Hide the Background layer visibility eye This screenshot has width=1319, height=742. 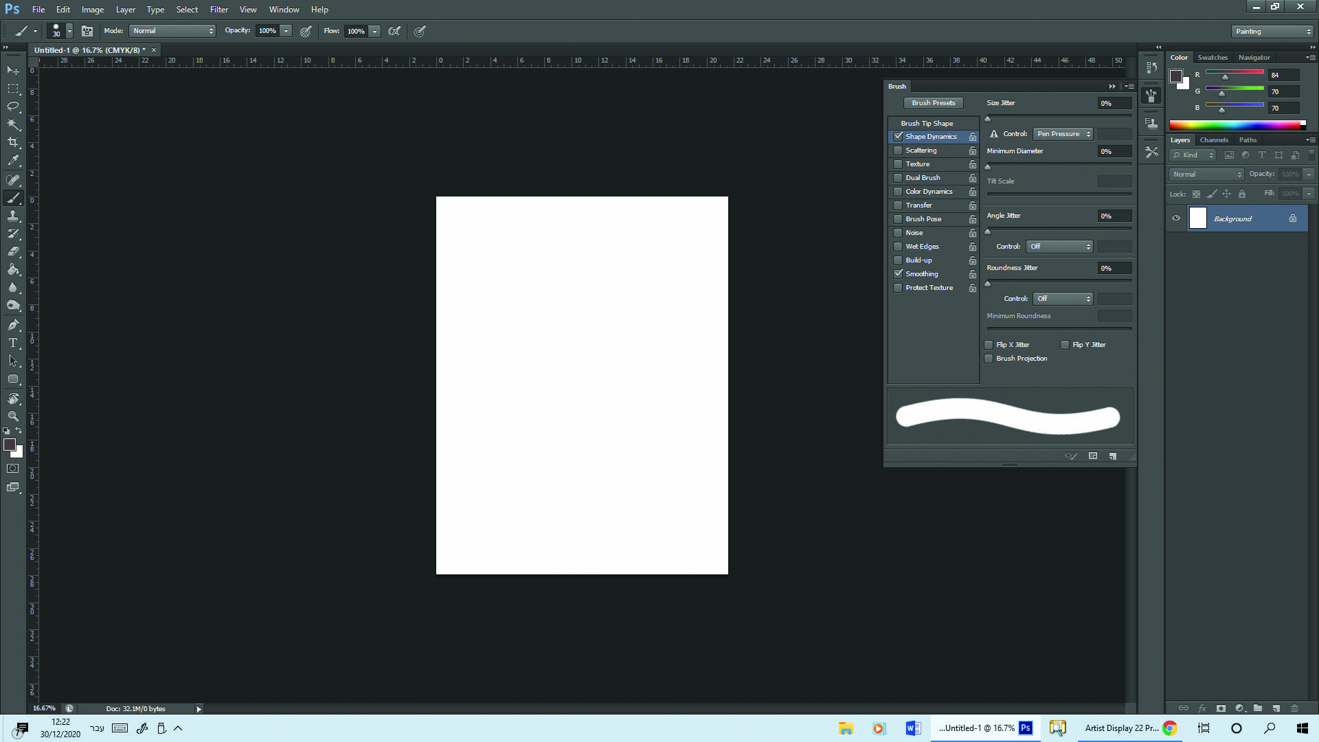[1176, 218]
